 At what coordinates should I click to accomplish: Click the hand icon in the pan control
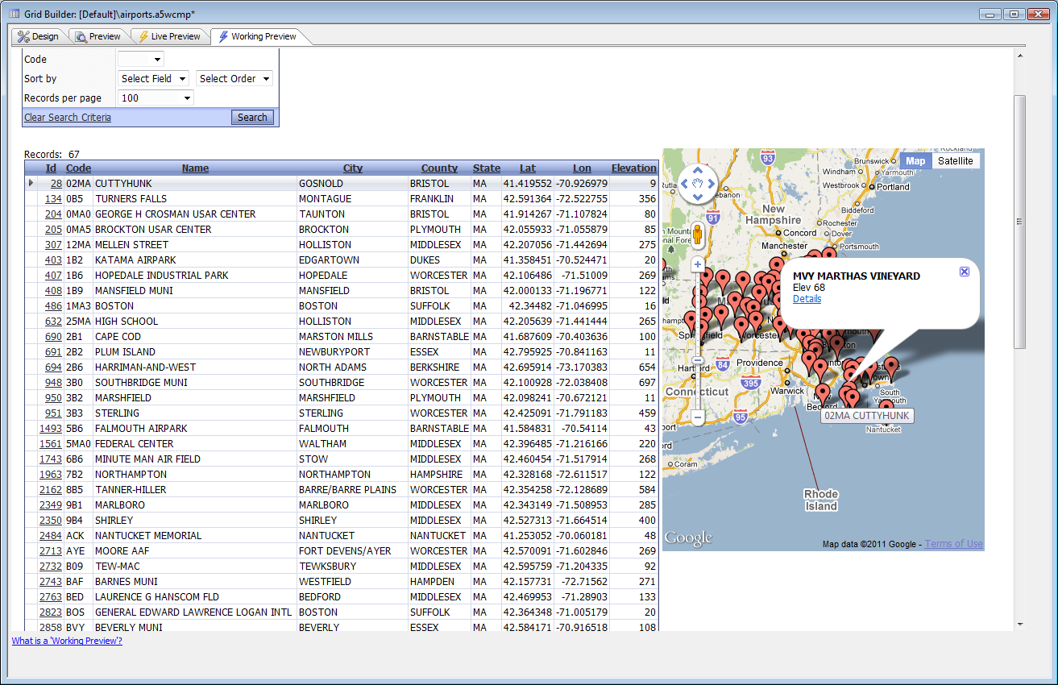pos(698,185)
